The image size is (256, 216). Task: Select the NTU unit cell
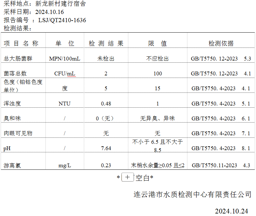64,104
